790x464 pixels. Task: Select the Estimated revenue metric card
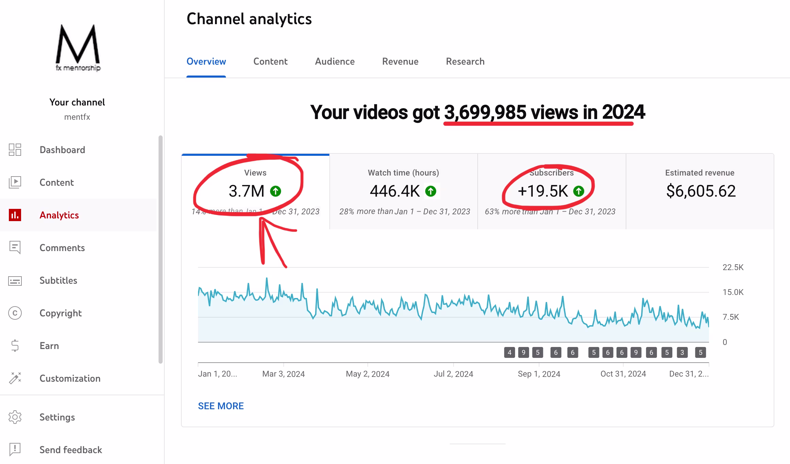coord(700,191)
